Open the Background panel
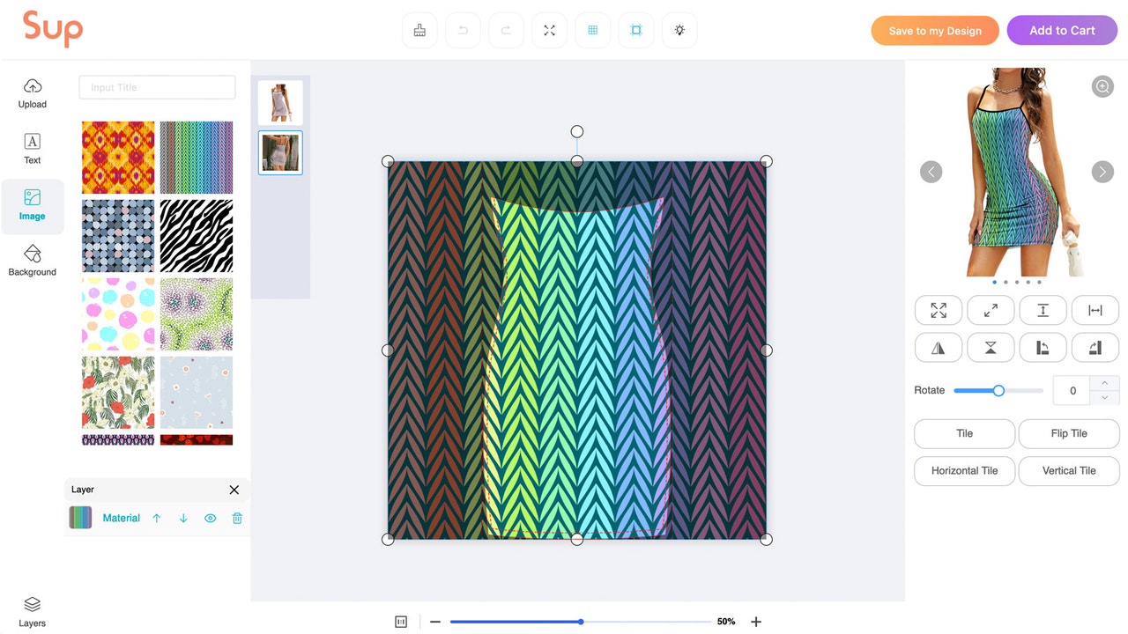 32,260
